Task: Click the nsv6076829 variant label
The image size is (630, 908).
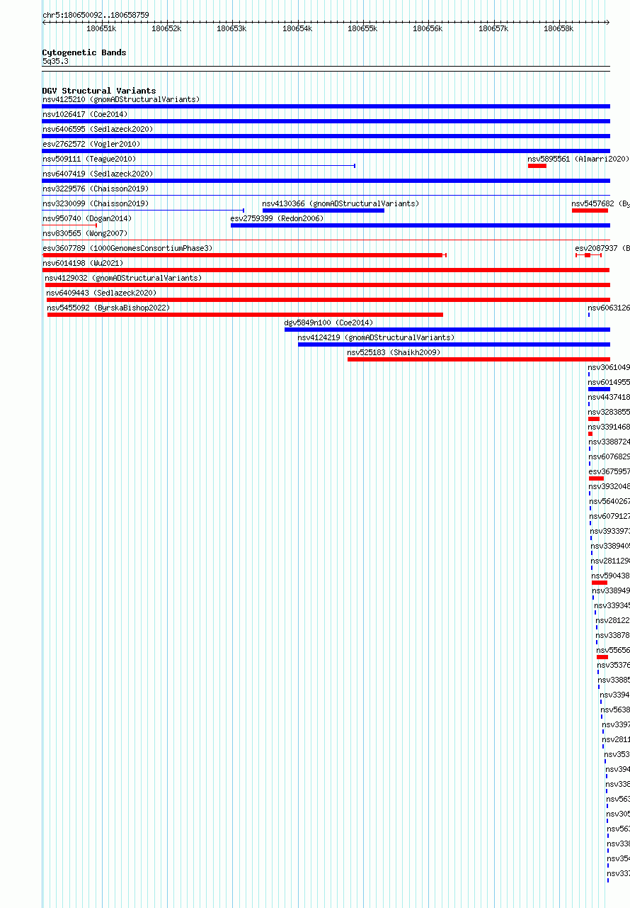Action: tap(609, 456)
